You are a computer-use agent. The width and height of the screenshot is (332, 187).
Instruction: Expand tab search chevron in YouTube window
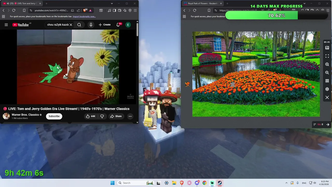(112, 3)
